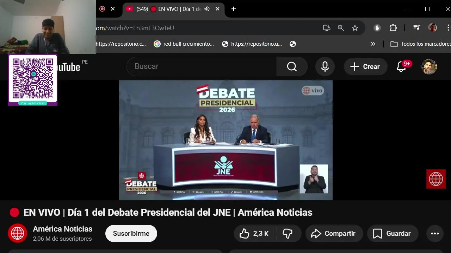Install app icon in address bar
This screenshot has height=253, width=451.
coord(327,28)
